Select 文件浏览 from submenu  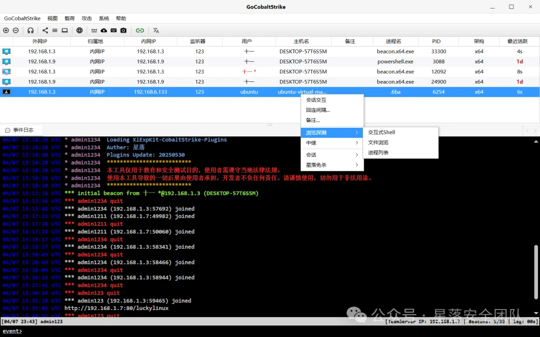pyautogui.click(x=400, y=142)
